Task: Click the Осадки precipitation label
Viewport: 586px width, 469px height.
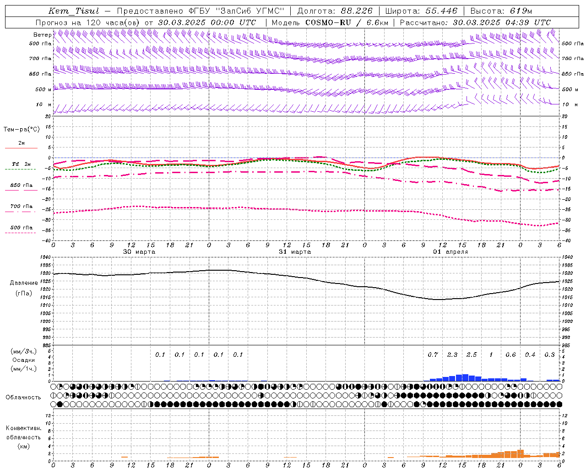Action: pos(24,360)
